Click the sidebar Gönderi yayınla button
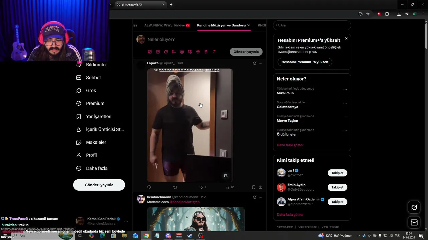 tap(99, 185)
